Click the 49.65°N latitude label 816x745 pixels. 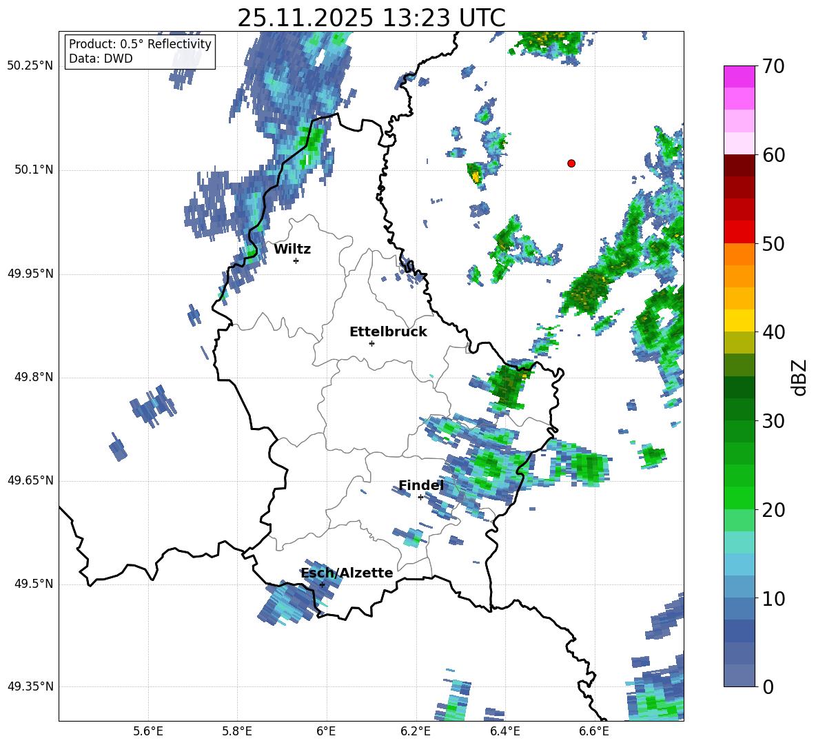pyautogui.click(x=30, y=480)
